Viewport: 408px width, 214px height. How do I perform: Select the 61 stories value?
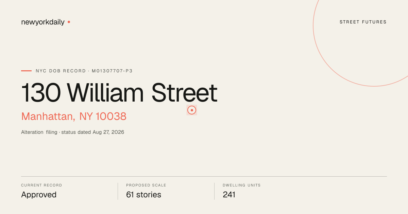[x=143, y=195]
